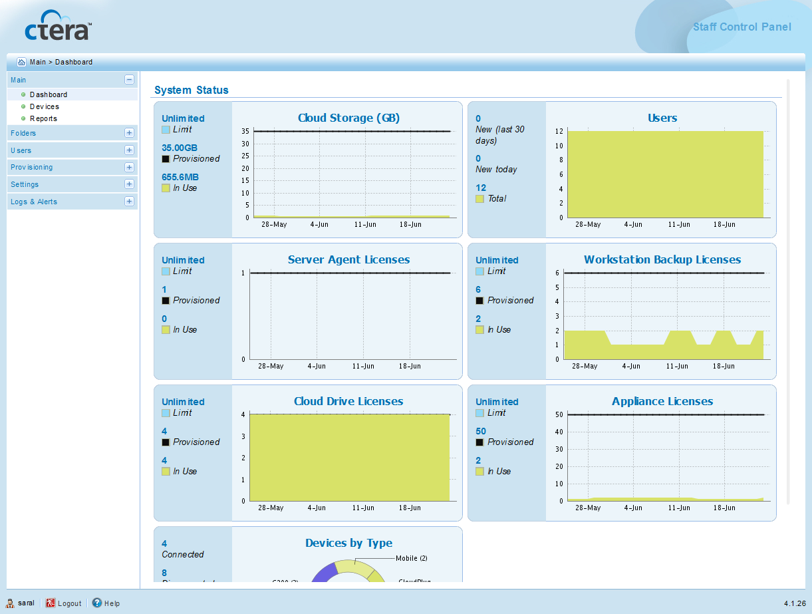Expand the Provisioning section
The width and height of the screenshot is (812, 614).
coord(129,168)
